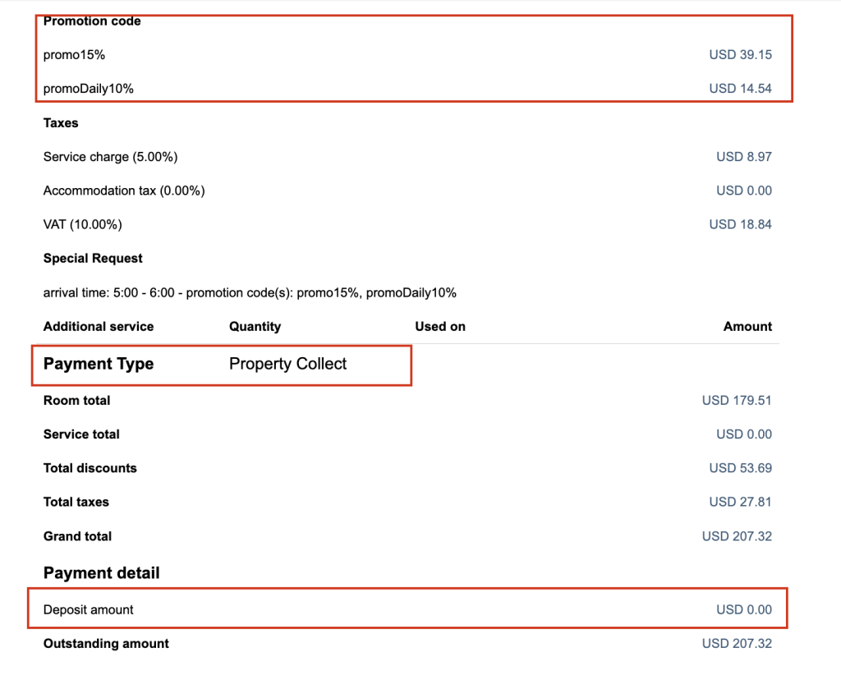The image size is (841, 680).
Task: Click the Special Request heading
Action: pyautogui.click(x=93, y=259)
